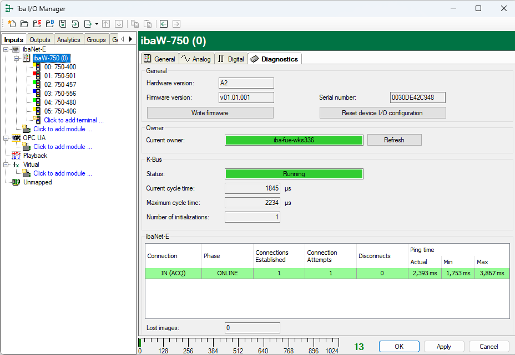515x355 pixels.
Task: Collapse the ibaNet-E tree node
Action: click(6, 49)
